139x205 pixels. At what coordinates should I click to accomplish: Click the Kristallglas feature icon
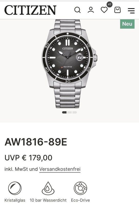(15, 188)
